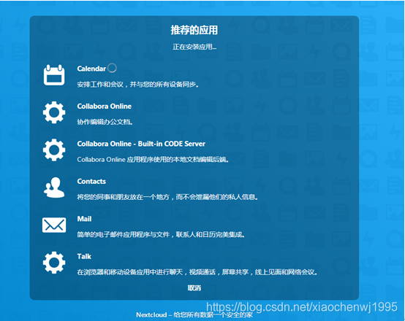Click the Talk description 在浏览器和移动设备
This screenshot has height=321, width=405.
point(197,272)
